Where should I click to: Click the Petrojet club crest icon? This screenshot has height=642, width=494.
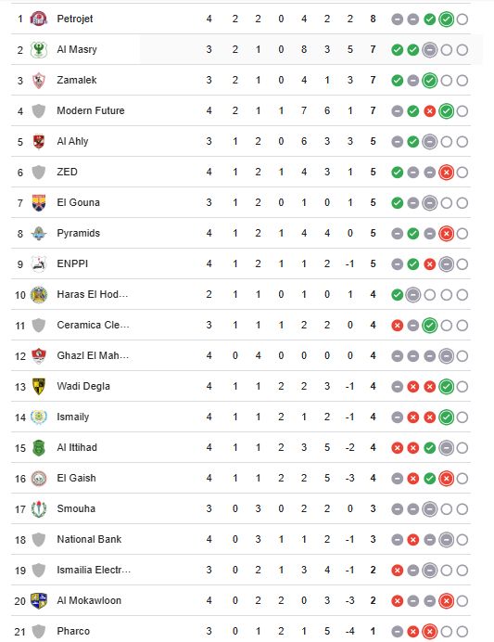[x=39, y=19]
